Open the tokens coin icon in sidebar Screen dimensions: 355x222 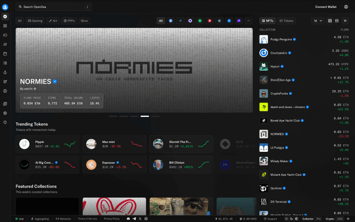(x=5, y=35)
